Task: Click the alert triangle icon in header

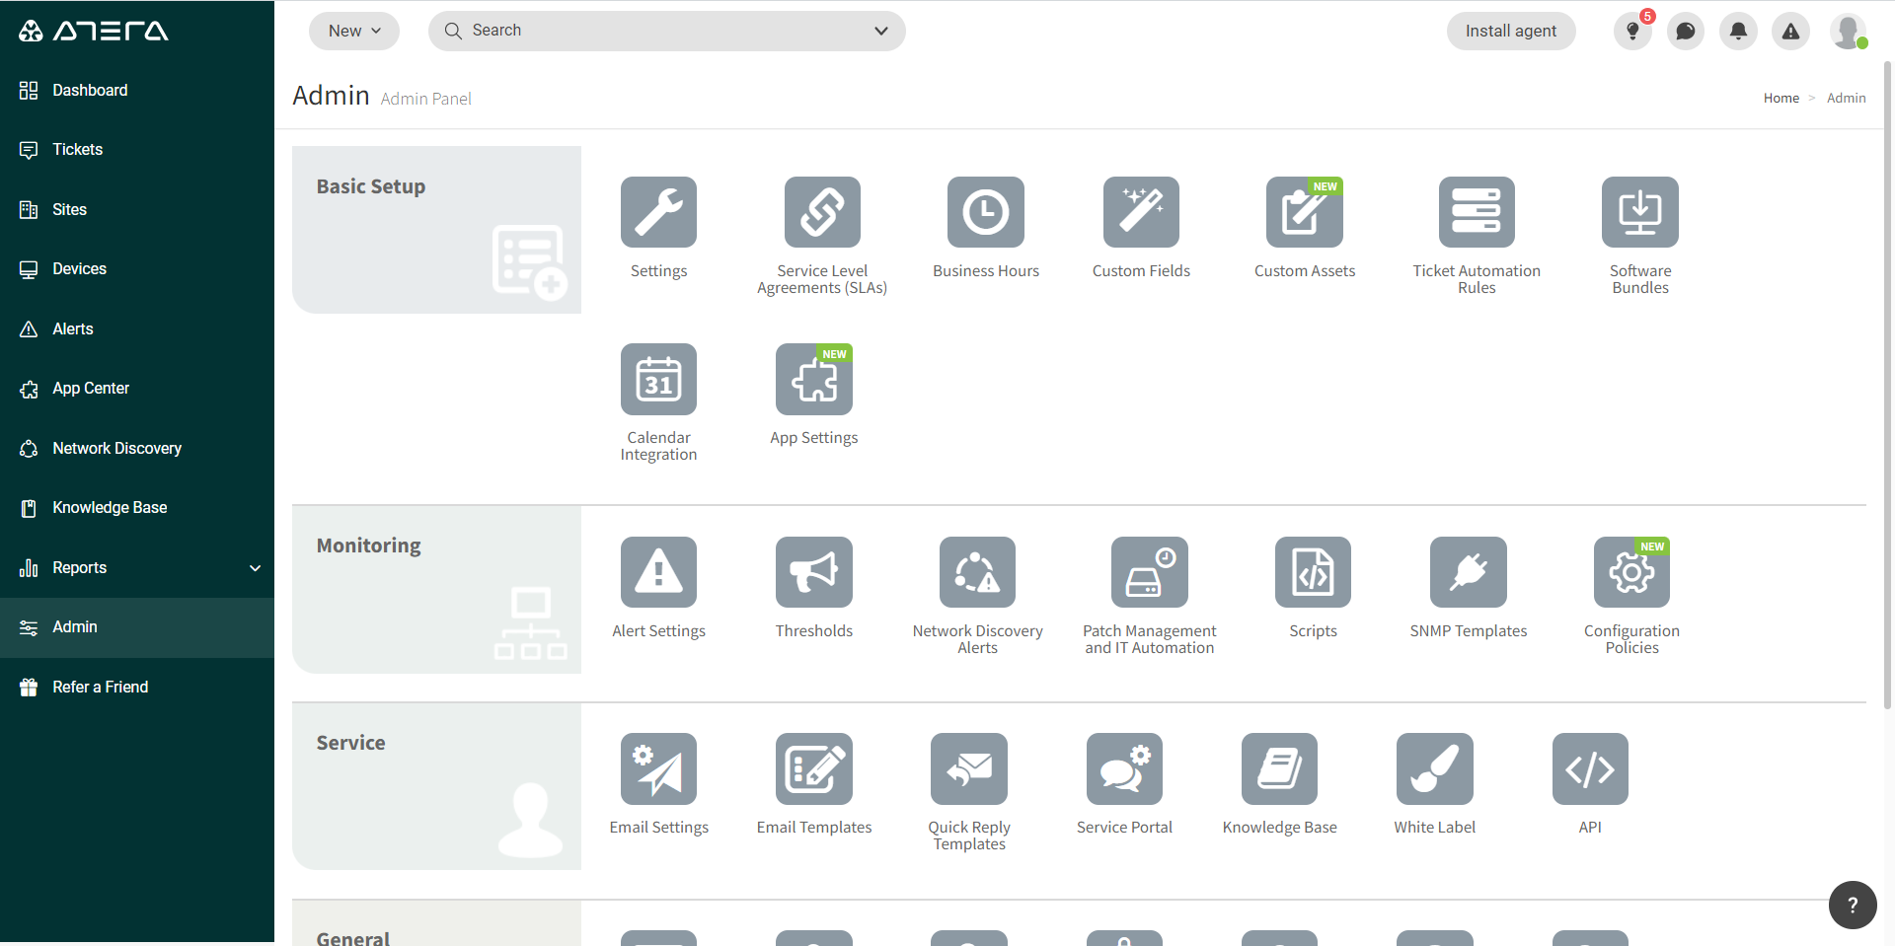Action: pyautogui.click(x=1790, y=32)
